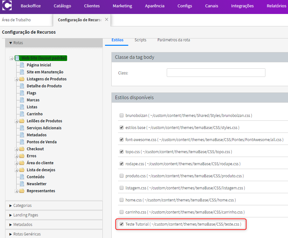Expand the Rotas Genéricas accordion section

[54, 234]
